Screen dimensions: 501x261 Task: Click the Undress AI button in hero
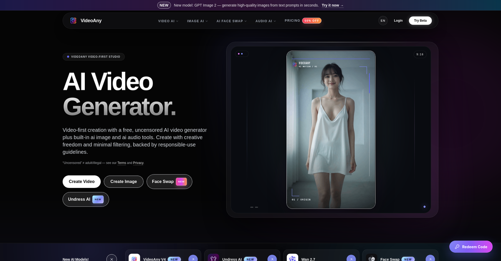[x=86, y=199]
